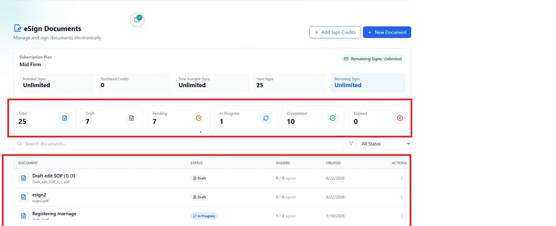Click the In Progress status badge
The width and height of the screenshot is (556, 226).
click(204, 216)
